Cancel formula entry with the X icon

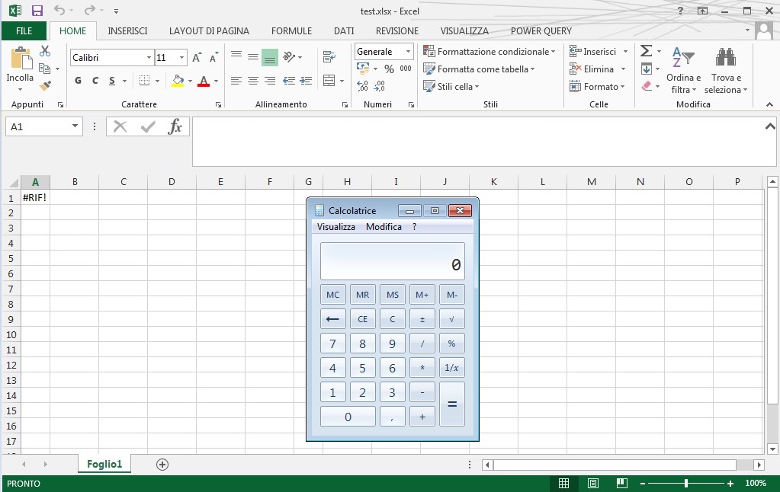click(120, 126)
